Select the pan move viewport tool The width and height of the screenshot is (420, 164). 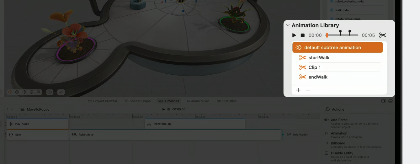pyautogui.click(x=24, y=92)
